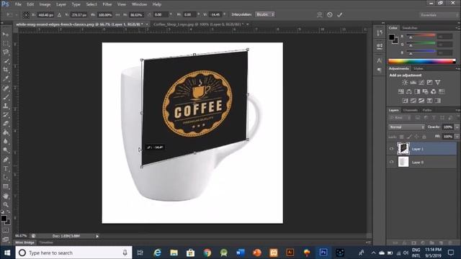Open the Layers panel flyout menu
461x259 pixels.
[458, 110]
